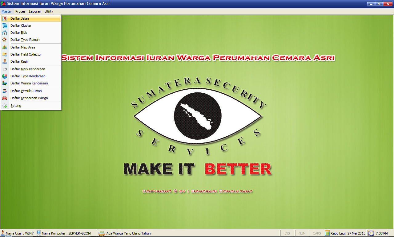
Task: Click the house icon next to Daftar Blok
Action: tap(5, 33)
